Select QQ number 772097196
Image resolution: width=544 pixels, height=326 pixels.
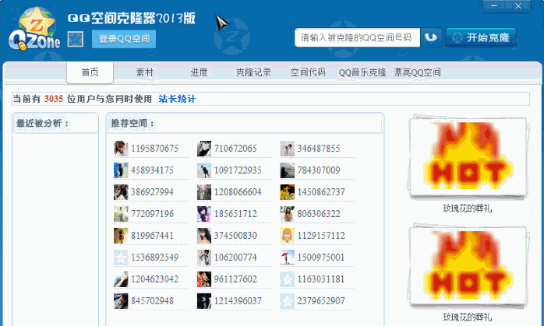(152, 214)
